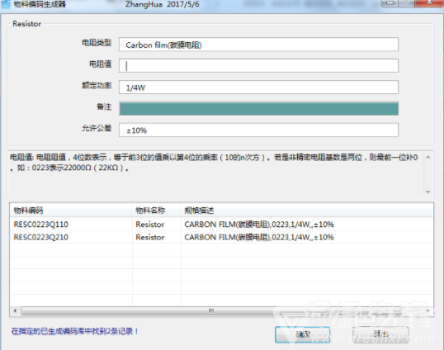Select the RESC0223Q110 row

pyautogui.click(x=221, y=225)
